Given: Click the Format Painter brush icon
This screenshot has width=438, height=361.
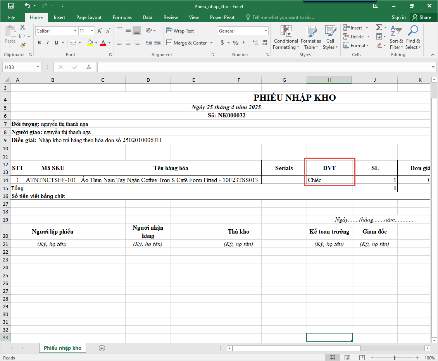Looking at the screenshot, I should click(22, 45).
